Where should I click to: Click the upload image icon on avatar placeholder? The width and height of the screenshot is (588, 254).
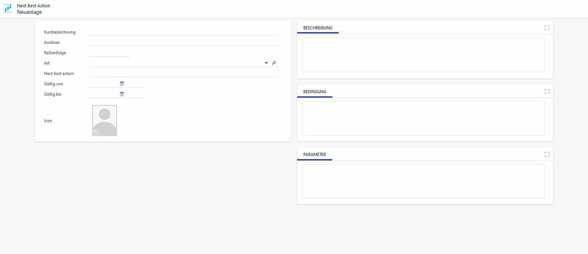pyautogui.click(x=96, y=133)
